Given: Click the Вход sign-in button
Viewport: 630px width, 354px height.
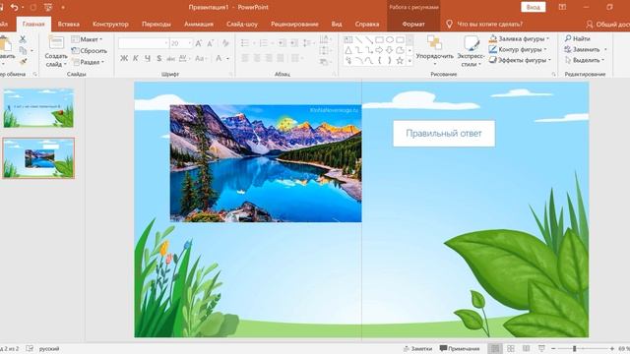Looking at the screenshot, I should click(534, 7).
